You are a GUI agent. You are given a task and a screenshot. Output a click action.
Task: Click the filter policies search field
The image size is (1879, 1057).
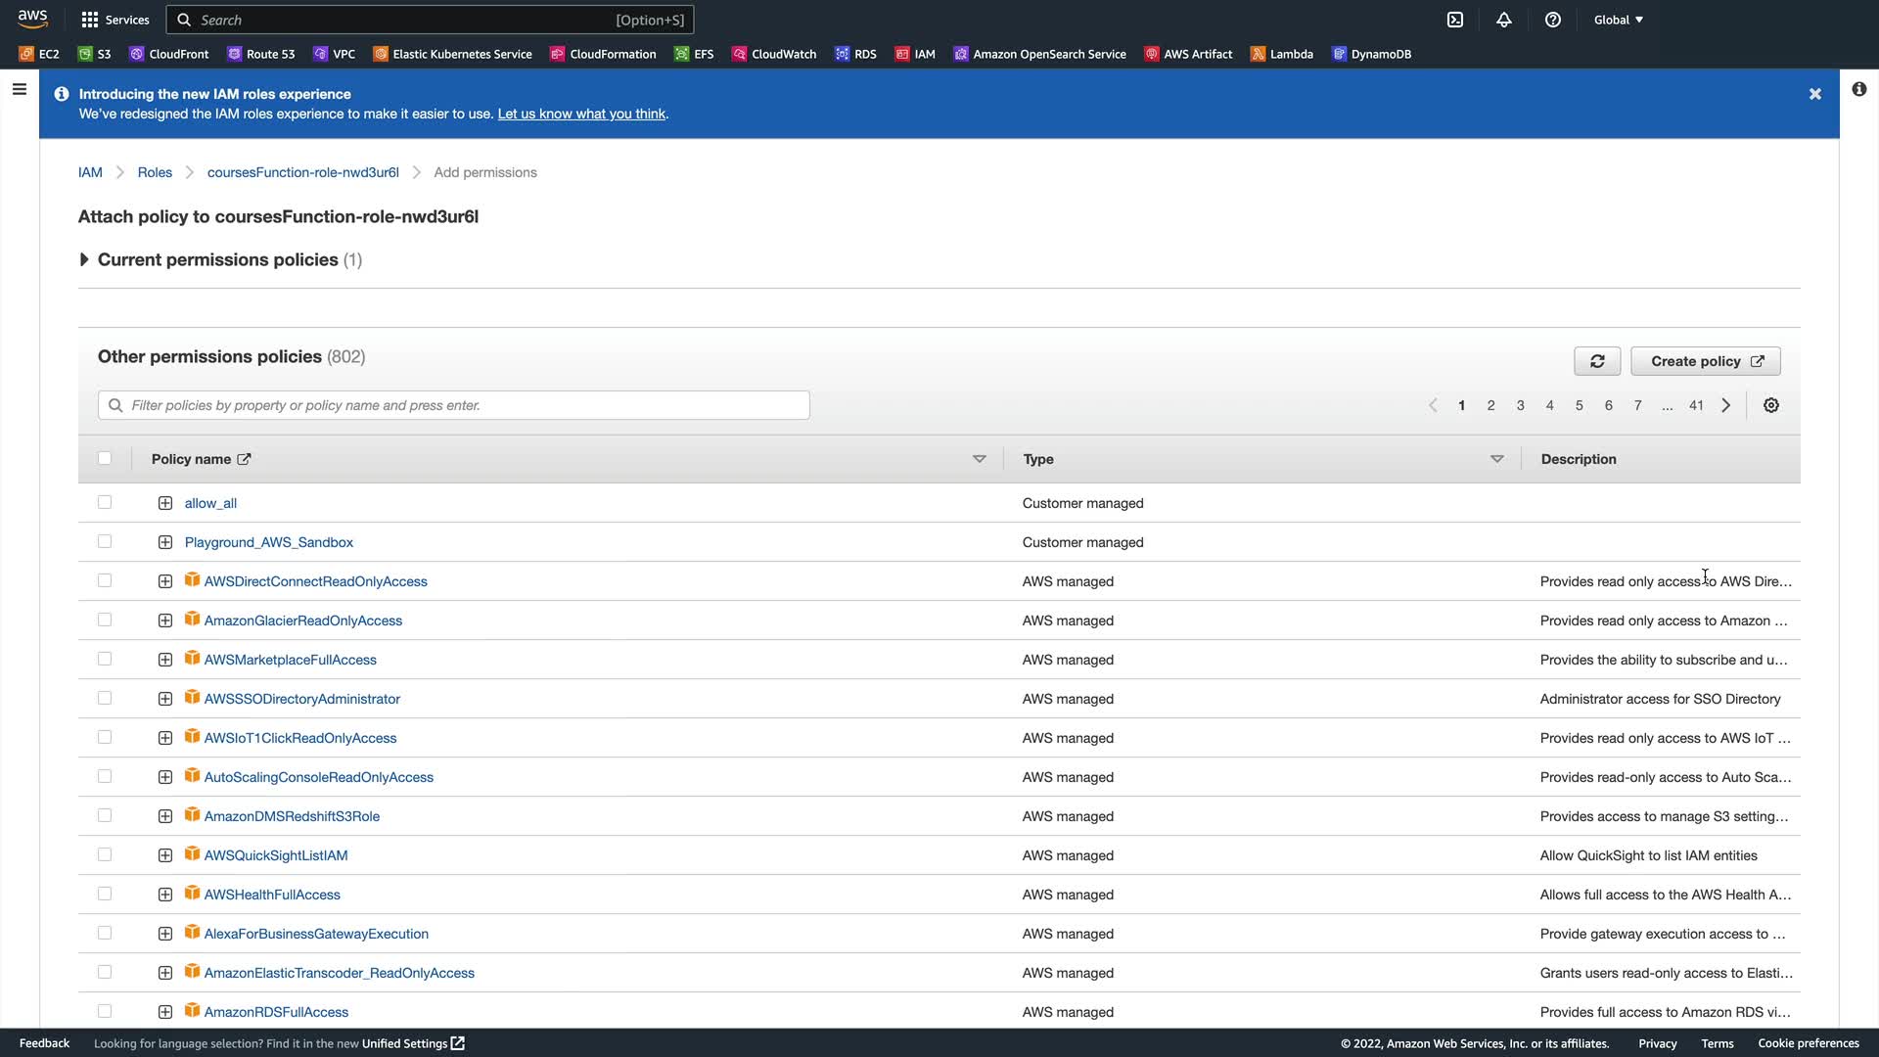click(454, 405)
